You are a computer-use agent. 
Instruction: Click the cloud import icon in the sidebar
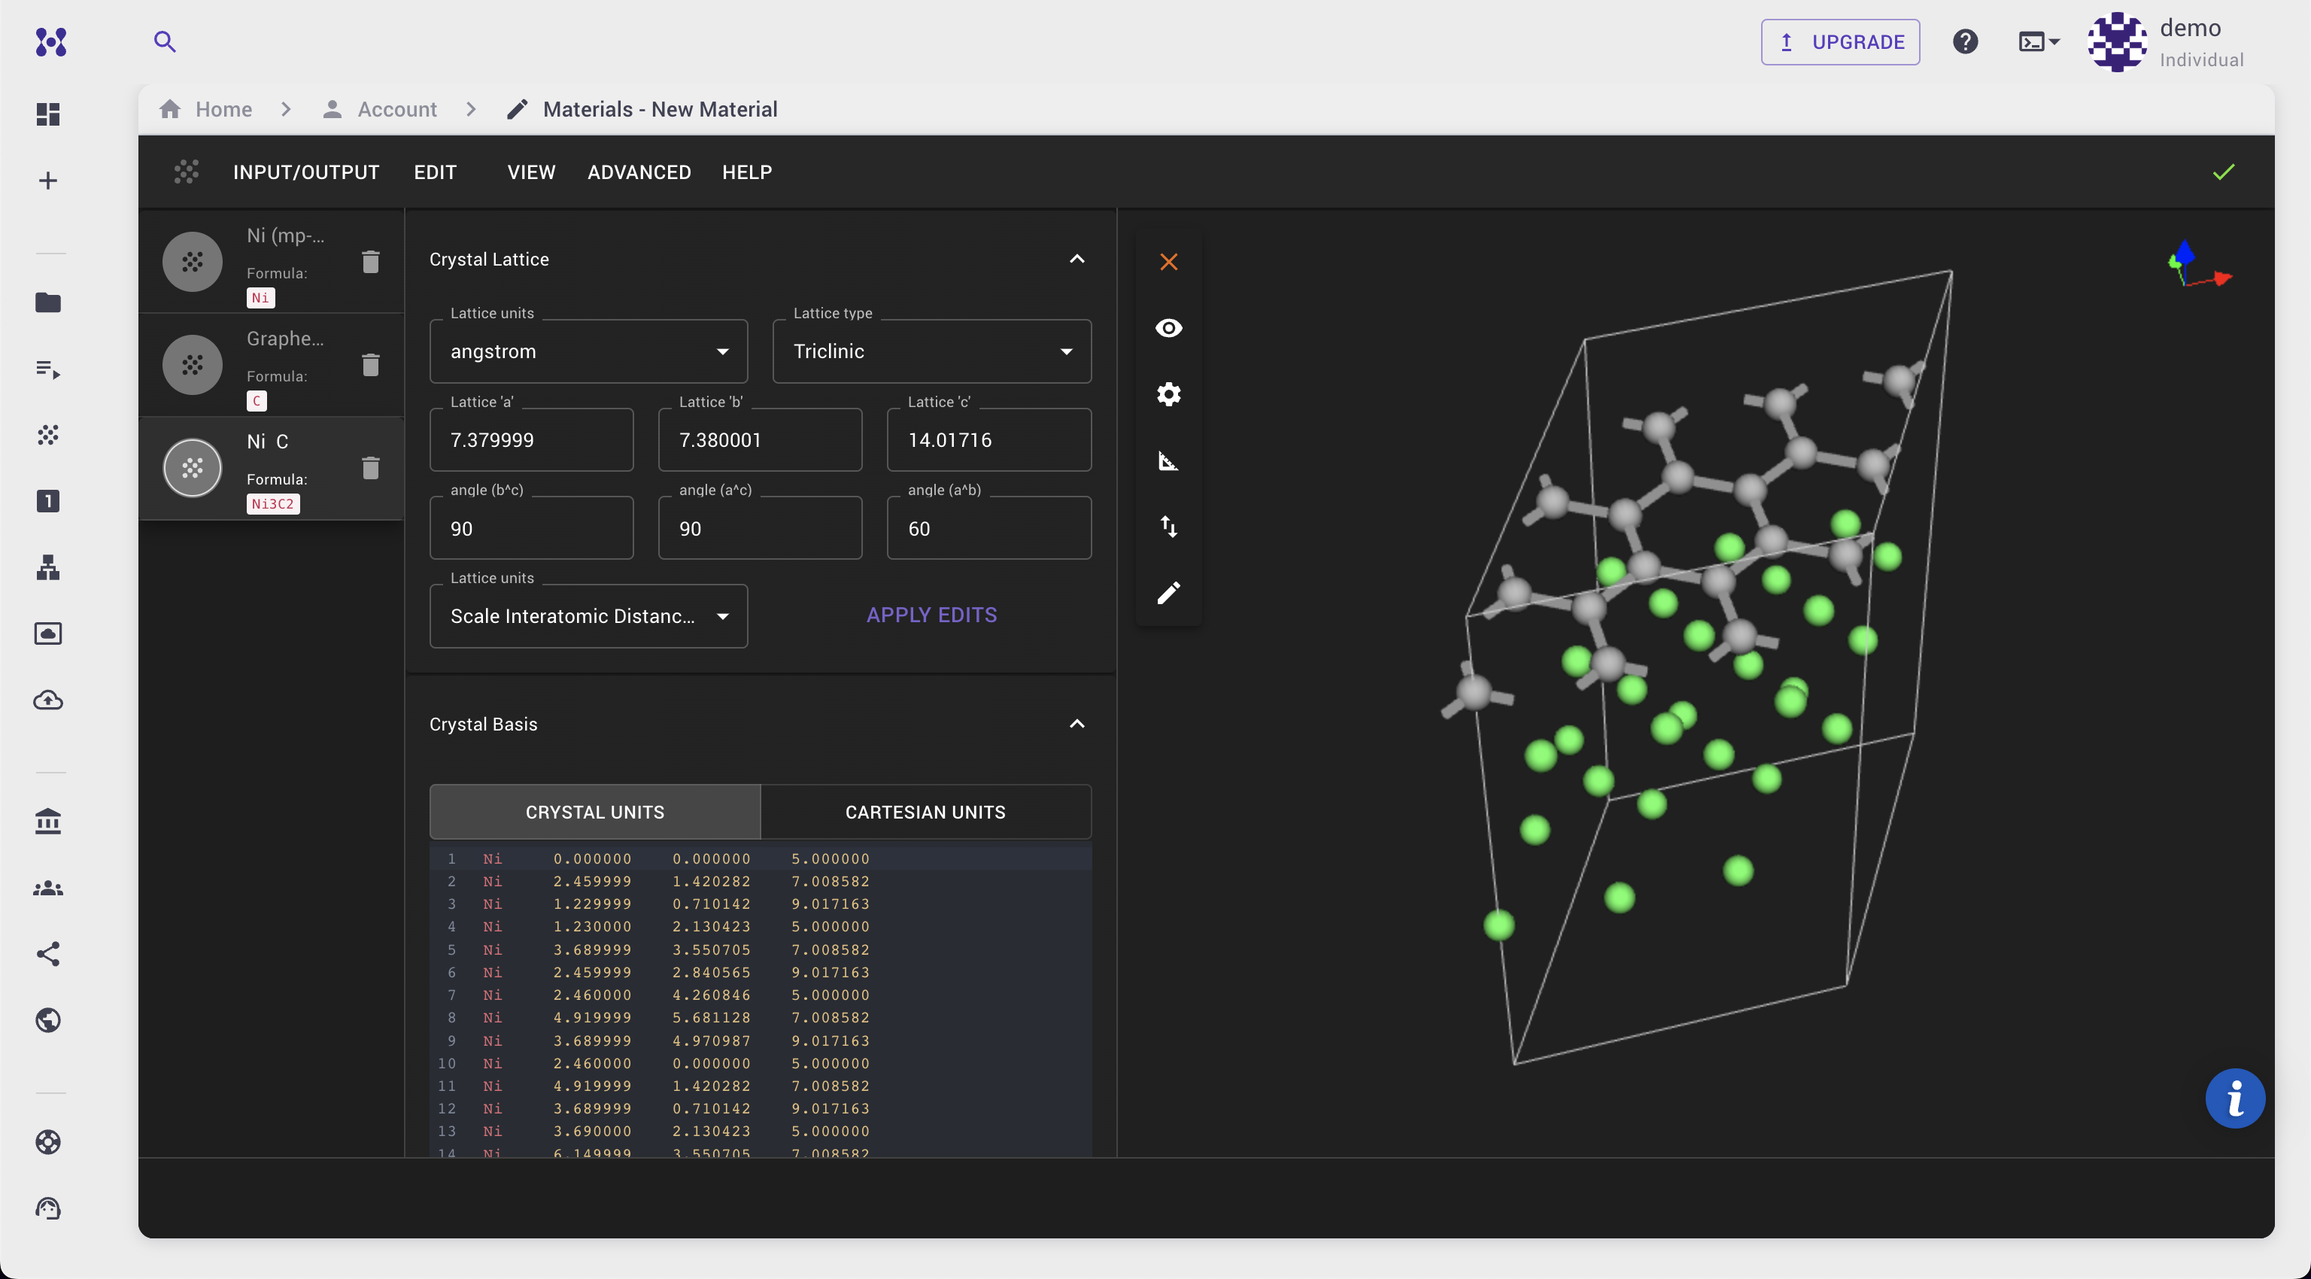(47, 700)
